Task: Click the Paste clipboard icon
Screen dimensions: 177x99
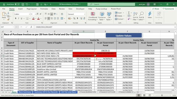Action: pyautogui.click(x=4, y=14)
